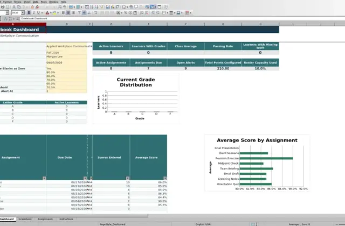Open the Borders dropdown arrow
Viewport: 345px width, 226px height.
168,13
